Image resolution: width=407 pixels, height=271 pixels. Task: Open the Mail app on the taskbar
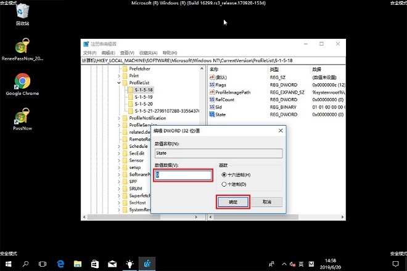point(112,264)
